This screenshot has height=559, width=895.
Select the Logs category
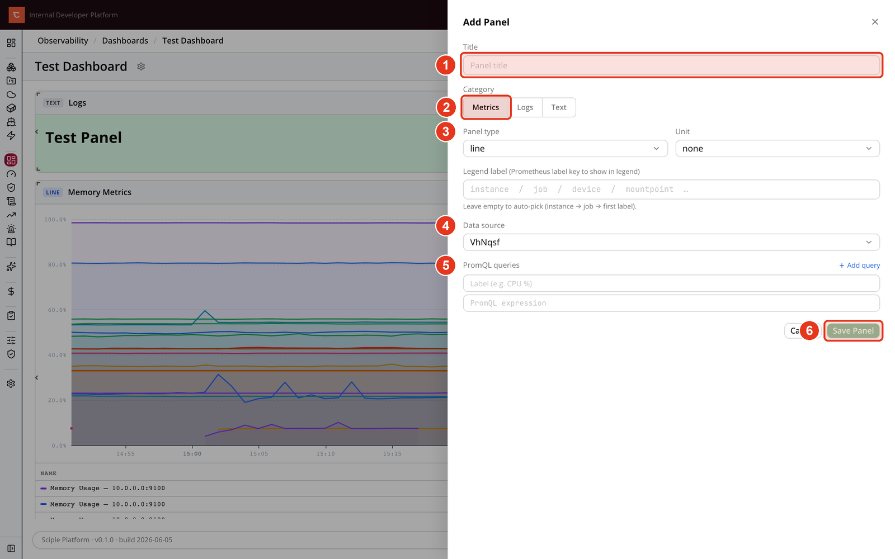(x=525, y=107)
